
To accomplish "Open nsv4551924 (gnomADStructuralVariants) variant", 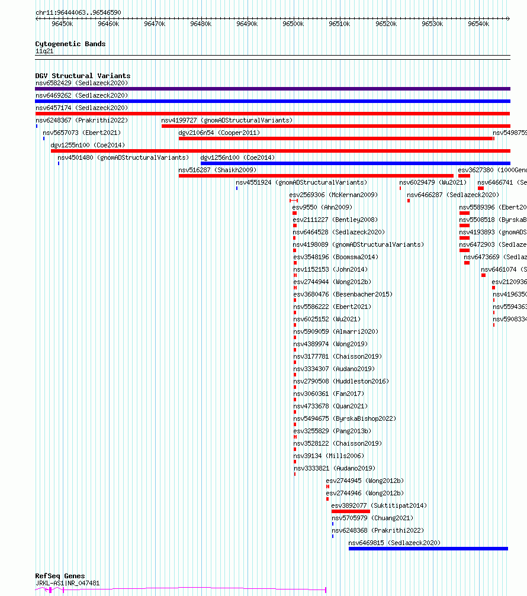I will pos(301,182).
